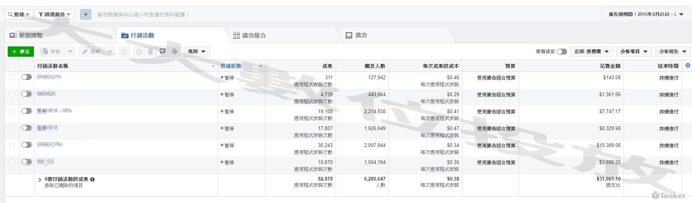This screenshot has width=692, height=203.
Task: Expand the 6個行銷活動的成果 summary row
Action: [40, 180]
